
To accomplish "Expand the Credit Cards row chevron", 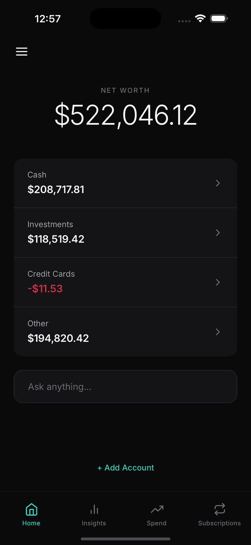I will [218, 282].
